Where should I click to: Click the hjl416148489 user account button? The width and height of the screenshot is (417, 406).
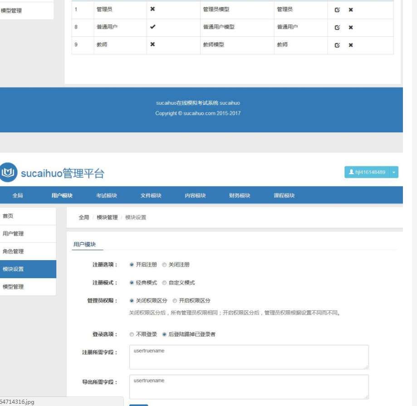click(x=367, y=172)
